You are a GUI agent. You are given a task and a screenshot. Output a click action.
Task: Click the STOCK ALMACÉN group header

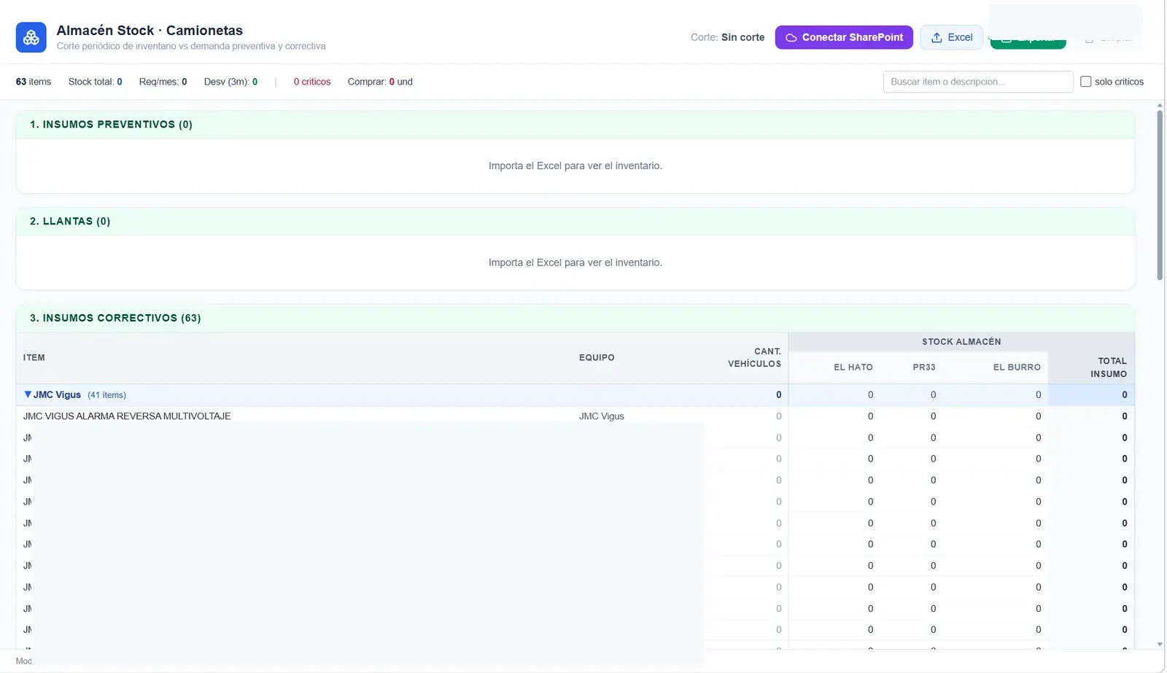[x=961, y=342]
